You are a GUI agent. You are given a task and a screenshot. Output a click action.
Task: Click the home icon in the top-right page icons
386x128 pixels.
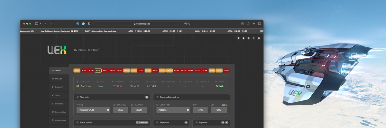[238, 38]
